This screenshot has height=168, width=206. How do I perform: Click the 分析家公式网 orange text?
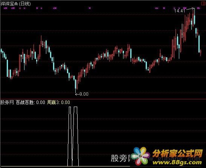coord(178,154)
